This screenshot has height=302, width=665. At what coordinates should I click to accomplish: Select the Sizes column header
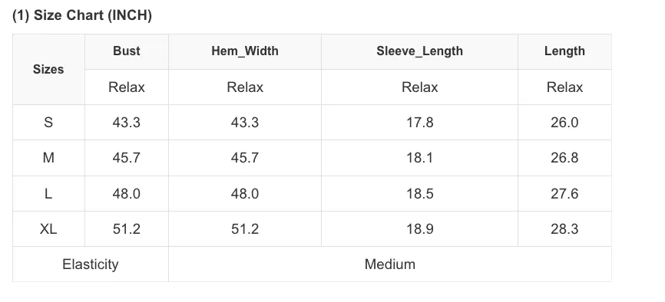(48, 70)
